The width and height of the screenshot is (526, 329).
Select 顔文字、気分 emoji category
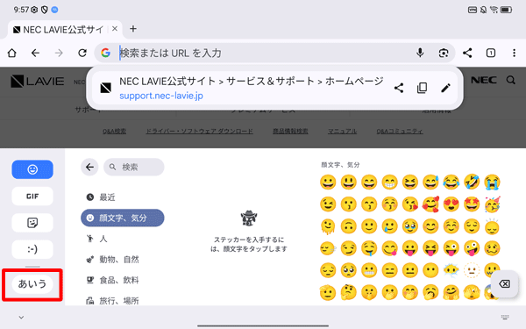click(x=123, y=218)
